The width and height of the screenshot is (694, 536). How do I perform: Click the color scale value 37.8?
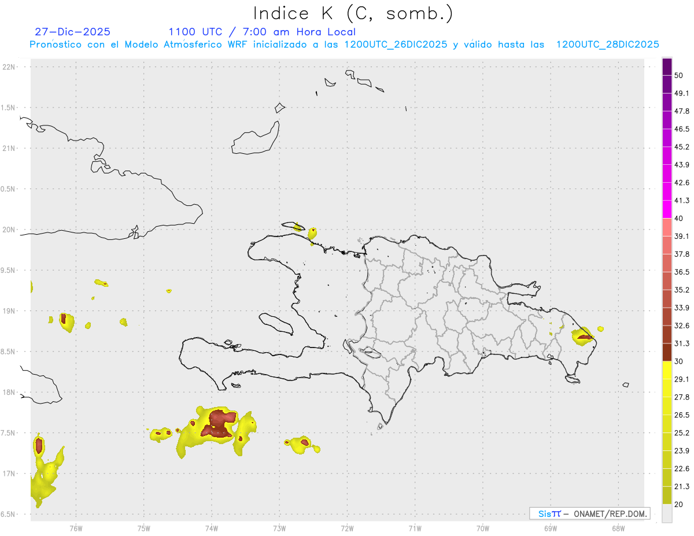click(682, 254)
